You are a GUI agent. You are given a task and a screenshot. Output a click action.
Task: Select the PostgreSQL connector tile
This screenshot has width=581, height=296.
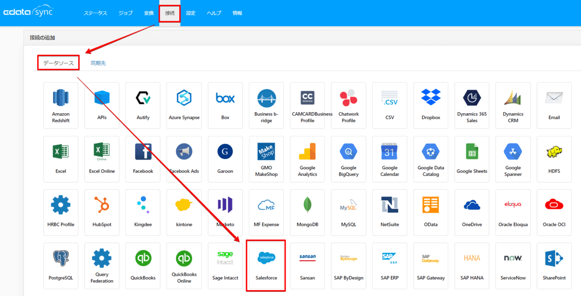tap(61, 266)
